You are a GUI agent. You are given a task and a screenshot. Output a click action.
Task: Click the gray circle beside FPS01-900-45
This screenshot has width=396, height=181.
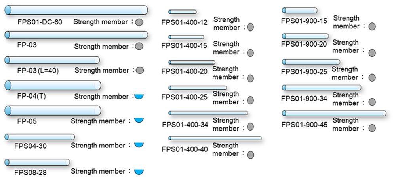(x=372, y=128)
